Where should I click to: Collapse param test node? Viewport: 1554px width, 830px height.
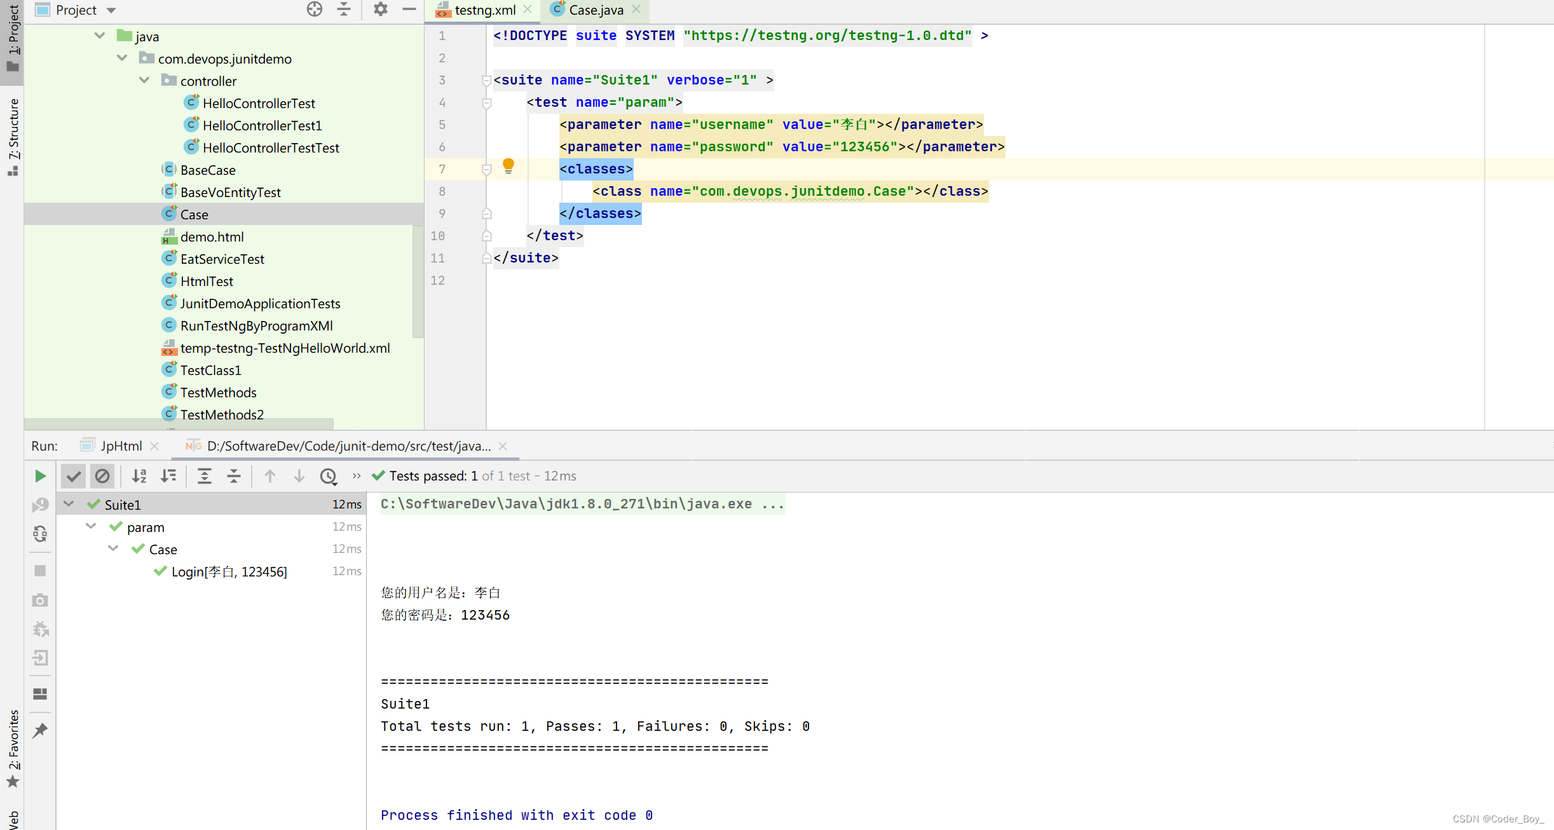point(91,527)
